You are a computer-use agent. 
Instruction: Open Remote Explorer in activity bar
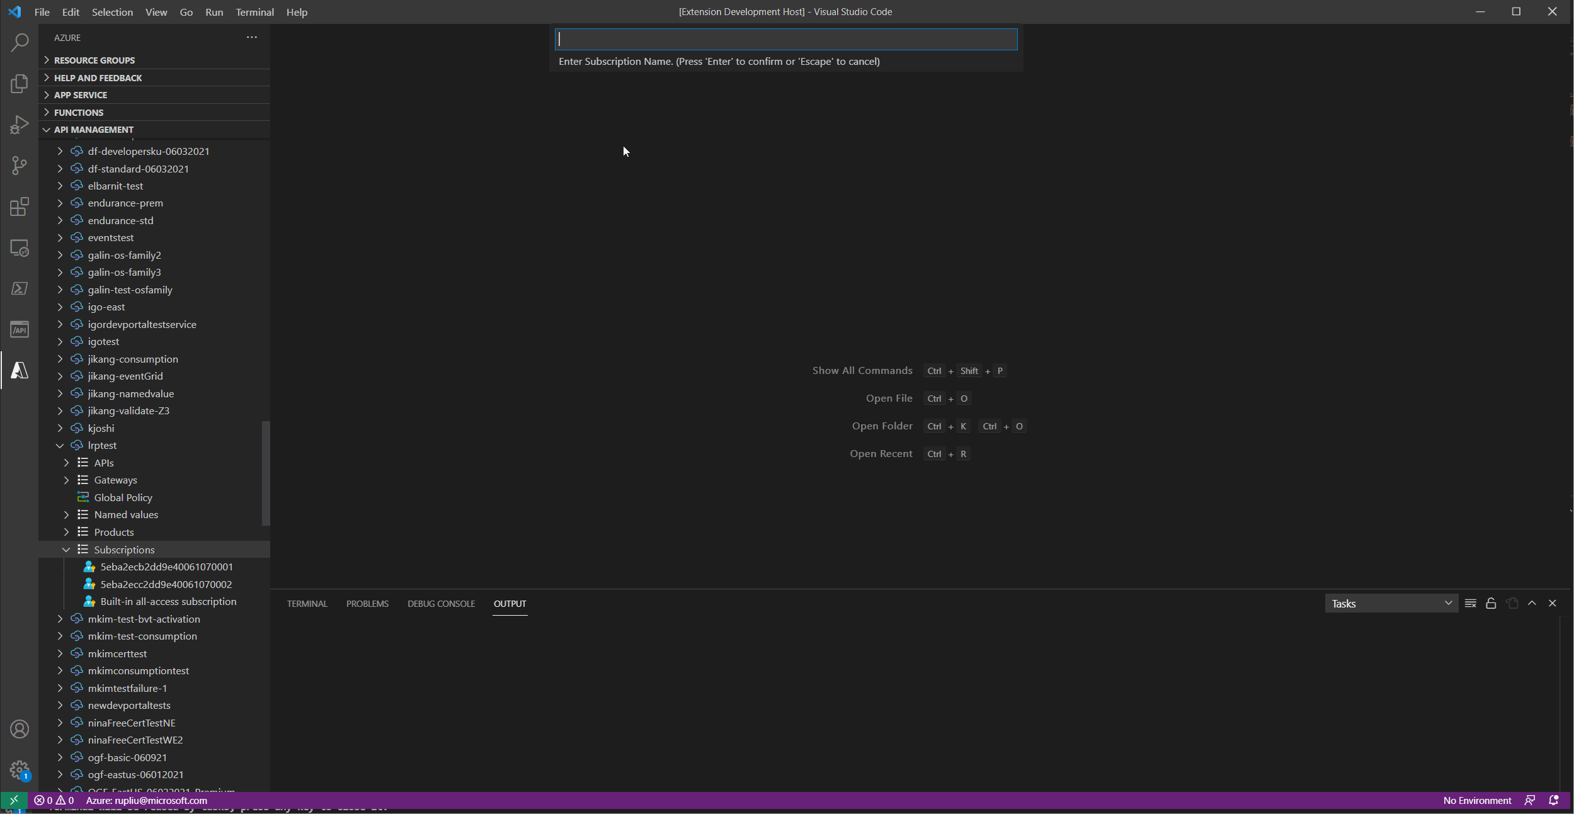(20, 248)
